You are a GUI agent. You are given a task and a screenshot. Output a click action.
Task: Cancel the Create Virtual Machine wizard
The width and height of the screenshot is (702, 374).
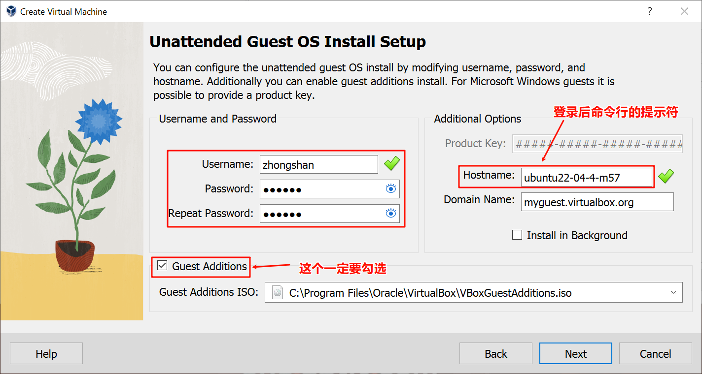coord(655,354)
